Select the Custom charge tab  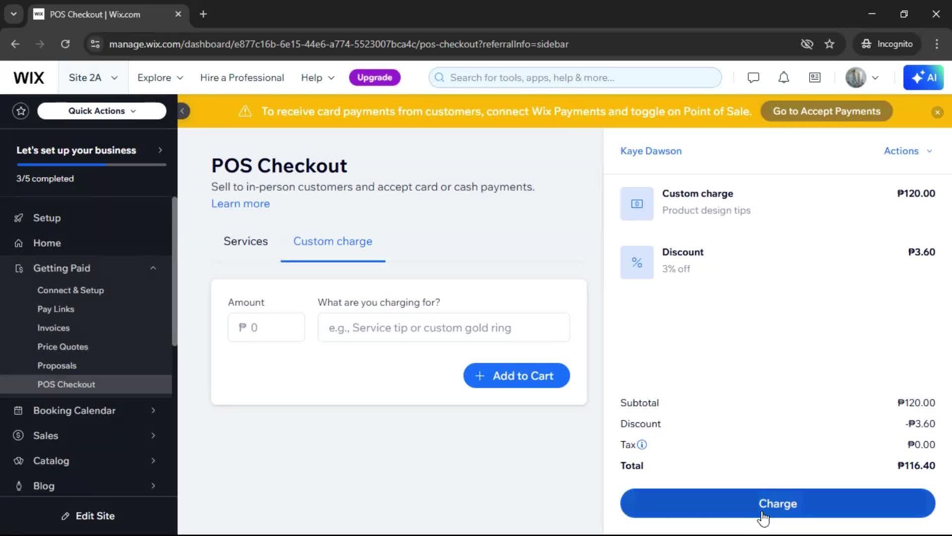coord(333,241)
